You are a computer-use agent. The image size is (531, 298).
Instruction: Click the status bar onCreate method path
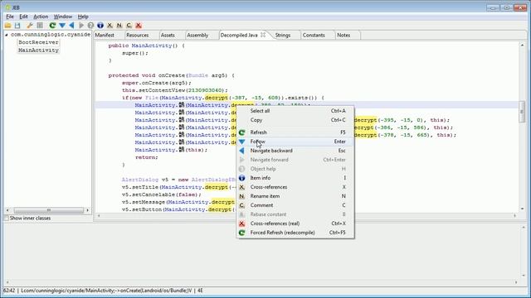106,291
